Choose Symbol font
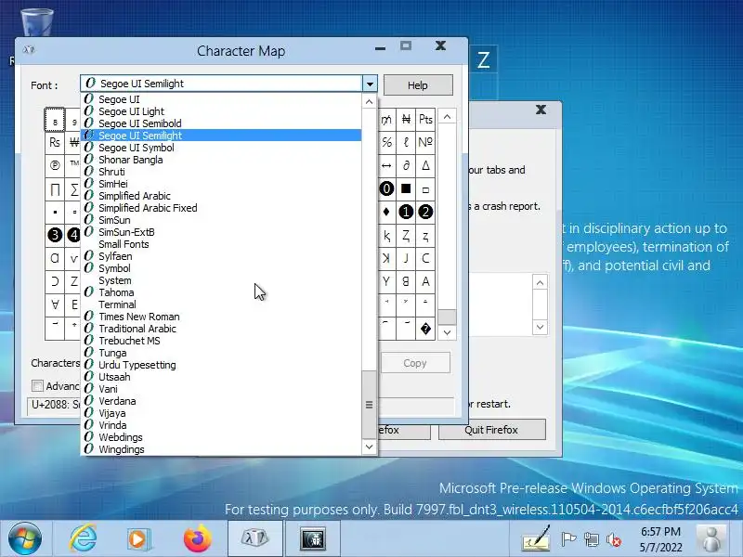Screen dimensions: 743x557 tap(221, 268)
